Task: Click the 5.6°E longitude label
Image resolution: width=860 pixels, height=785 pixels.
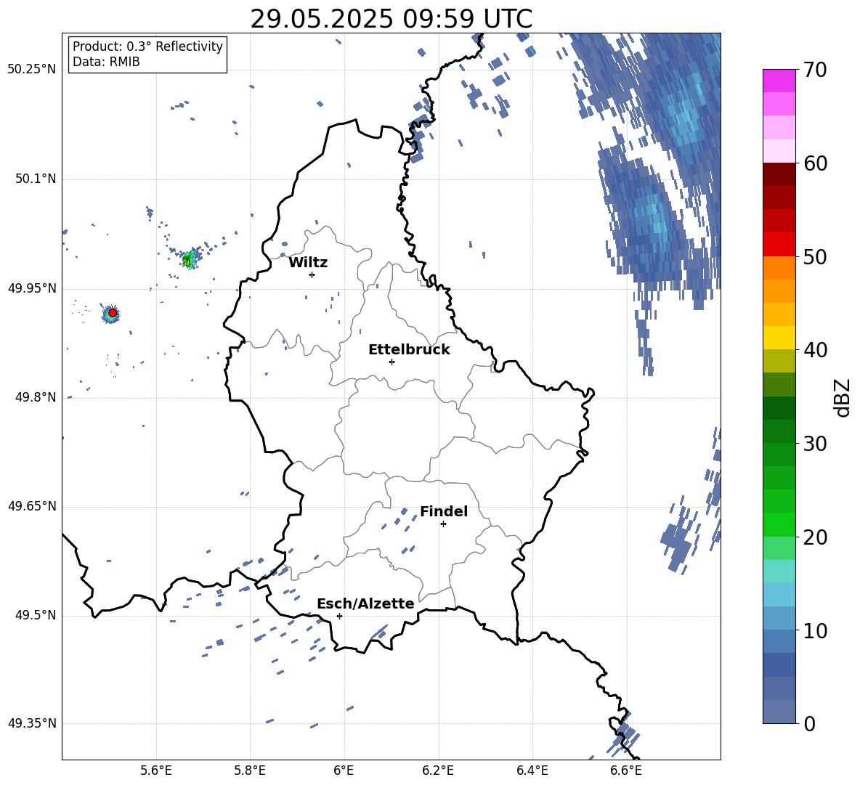Action: pos(156,770)
